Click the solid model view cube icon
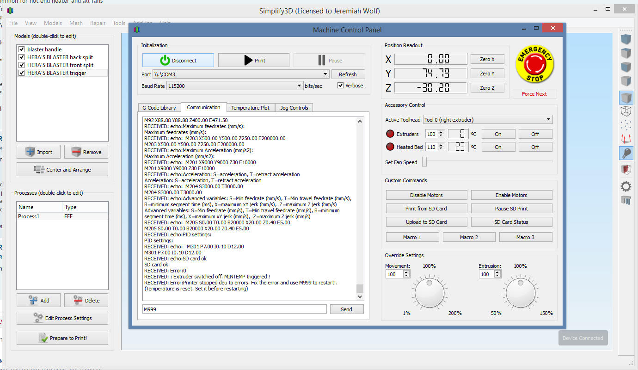Image resolution: width=638 pixels, height=370 pixels. [x=626, y=98]
